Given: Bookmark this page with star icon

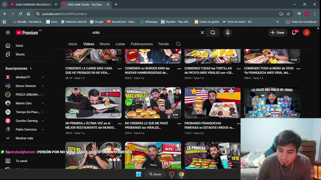Looking at the screenshot, I should (288, 14).
